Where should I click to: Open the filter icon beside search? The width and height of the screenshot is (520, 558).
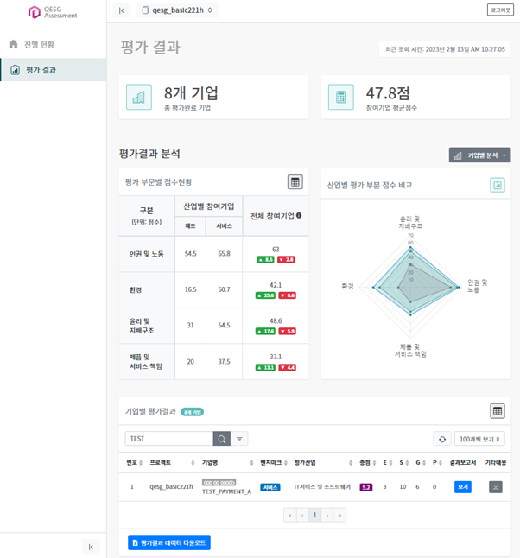pyautogui.click(x=240, y=439)
